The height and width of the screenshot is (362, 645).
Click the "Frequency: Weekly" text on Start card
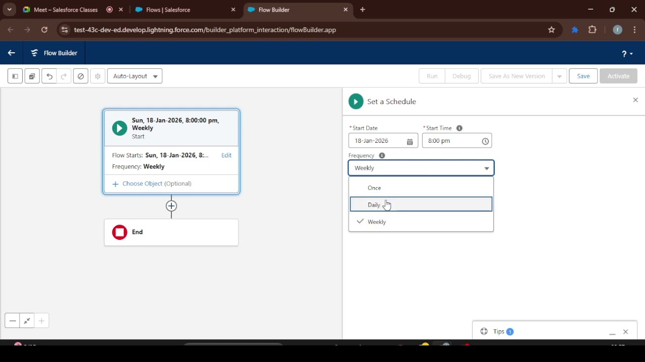(138, 166)
